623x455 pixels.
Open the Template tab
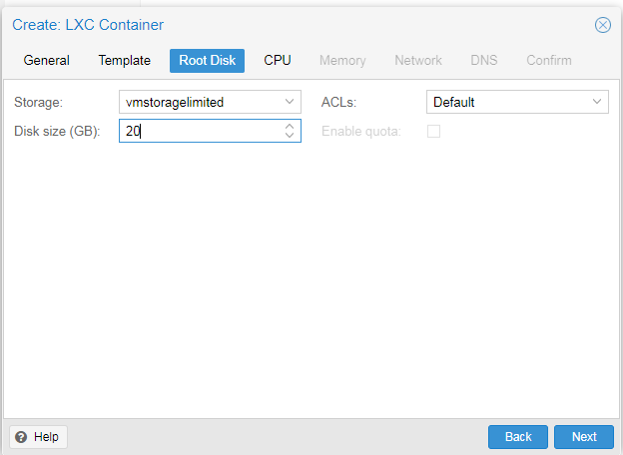[x=124, y=61]
